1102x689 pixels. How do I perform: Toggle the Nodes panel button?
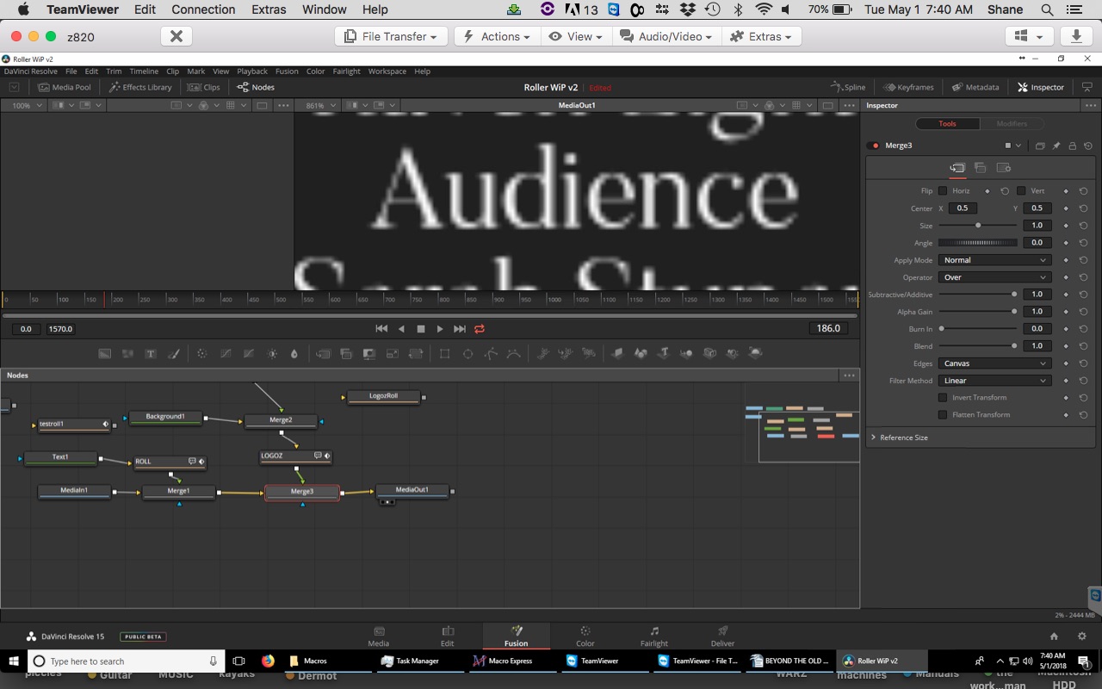pos(256,87)
